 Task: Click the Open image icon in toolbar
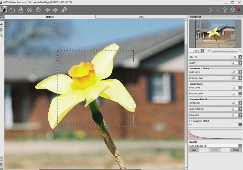12,10
